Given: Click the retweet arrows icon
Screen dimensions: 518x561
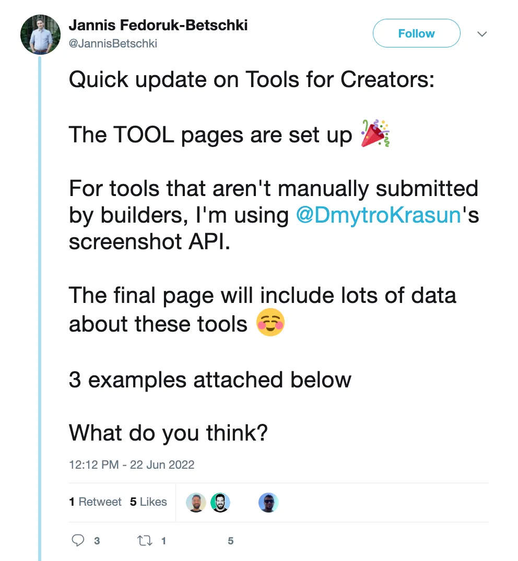Looking at the screenshot, I should [x=144, y=541].
